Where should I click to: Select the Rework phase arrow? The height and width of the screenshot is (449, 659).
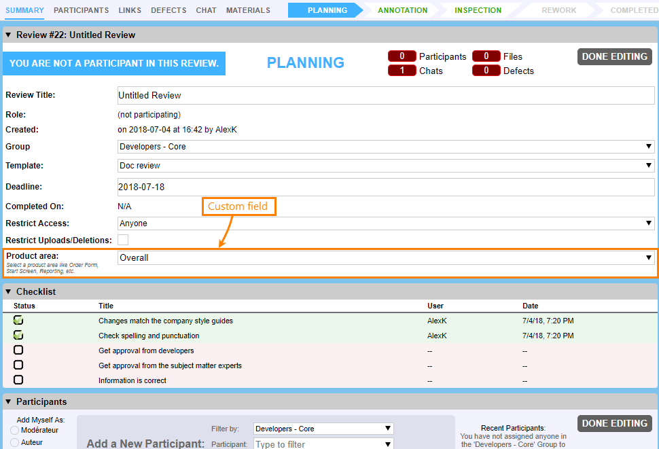558,10
